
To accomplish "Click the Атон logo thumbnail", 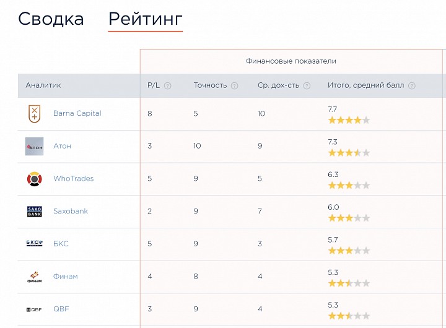I will tap(35, 147).
